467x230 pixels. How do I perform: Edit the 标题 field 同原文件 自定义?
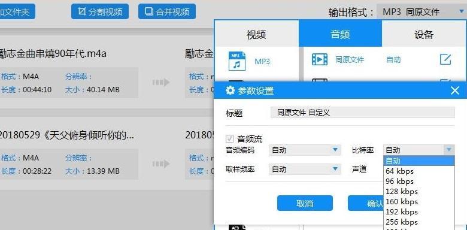[x=362, y=113]
